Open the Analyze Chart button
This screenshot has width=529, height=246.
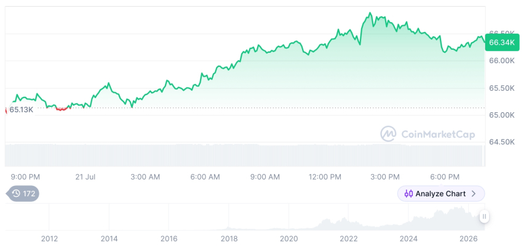(x=441, y=194)
